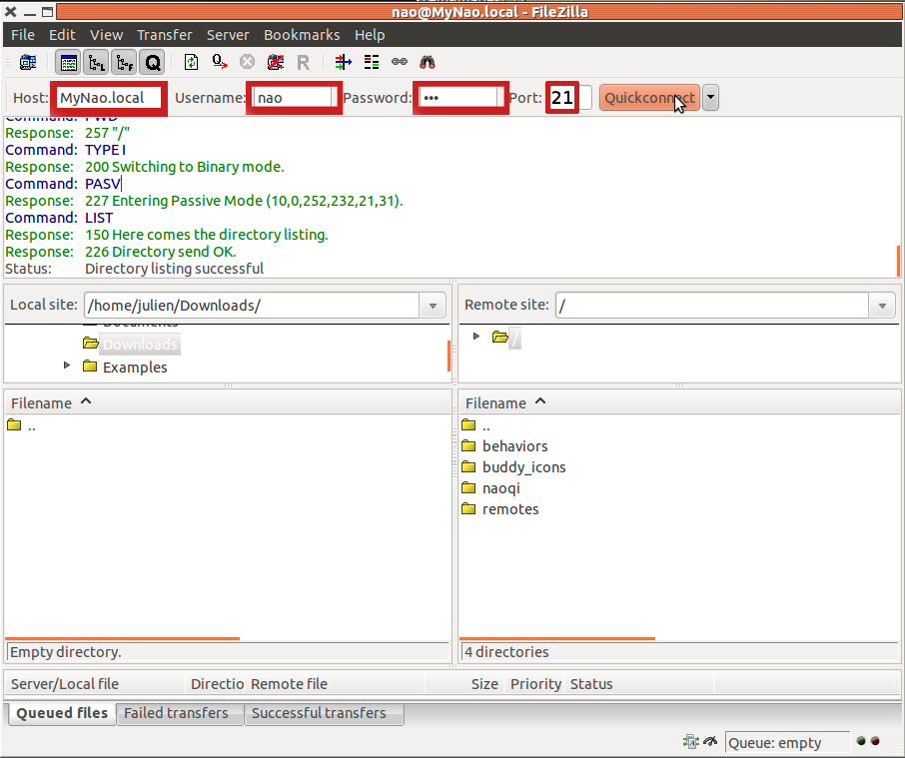
Task: Click the process queue icon
Action: pos(219,62)
